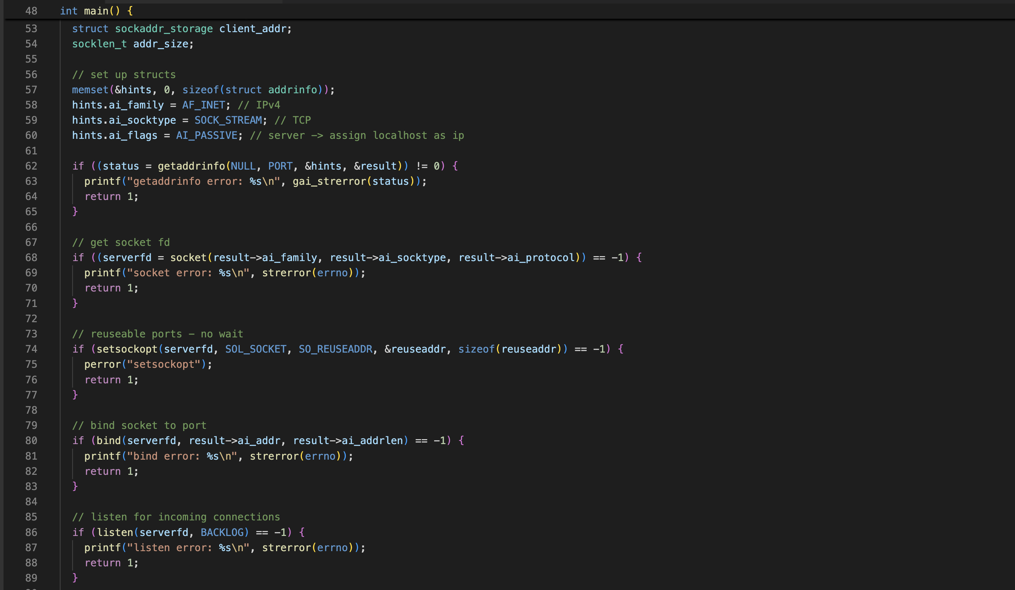This screenshot has height=590, width=1015.
Task: Click 'hints.ai_socktype' on line 59
Action: (x=124, y=120)
